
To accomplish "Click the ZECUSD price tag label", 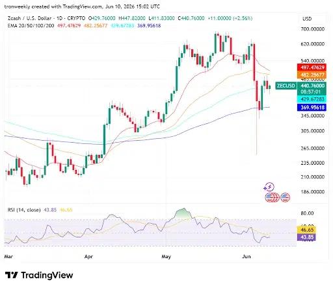I will coord(286,86).
